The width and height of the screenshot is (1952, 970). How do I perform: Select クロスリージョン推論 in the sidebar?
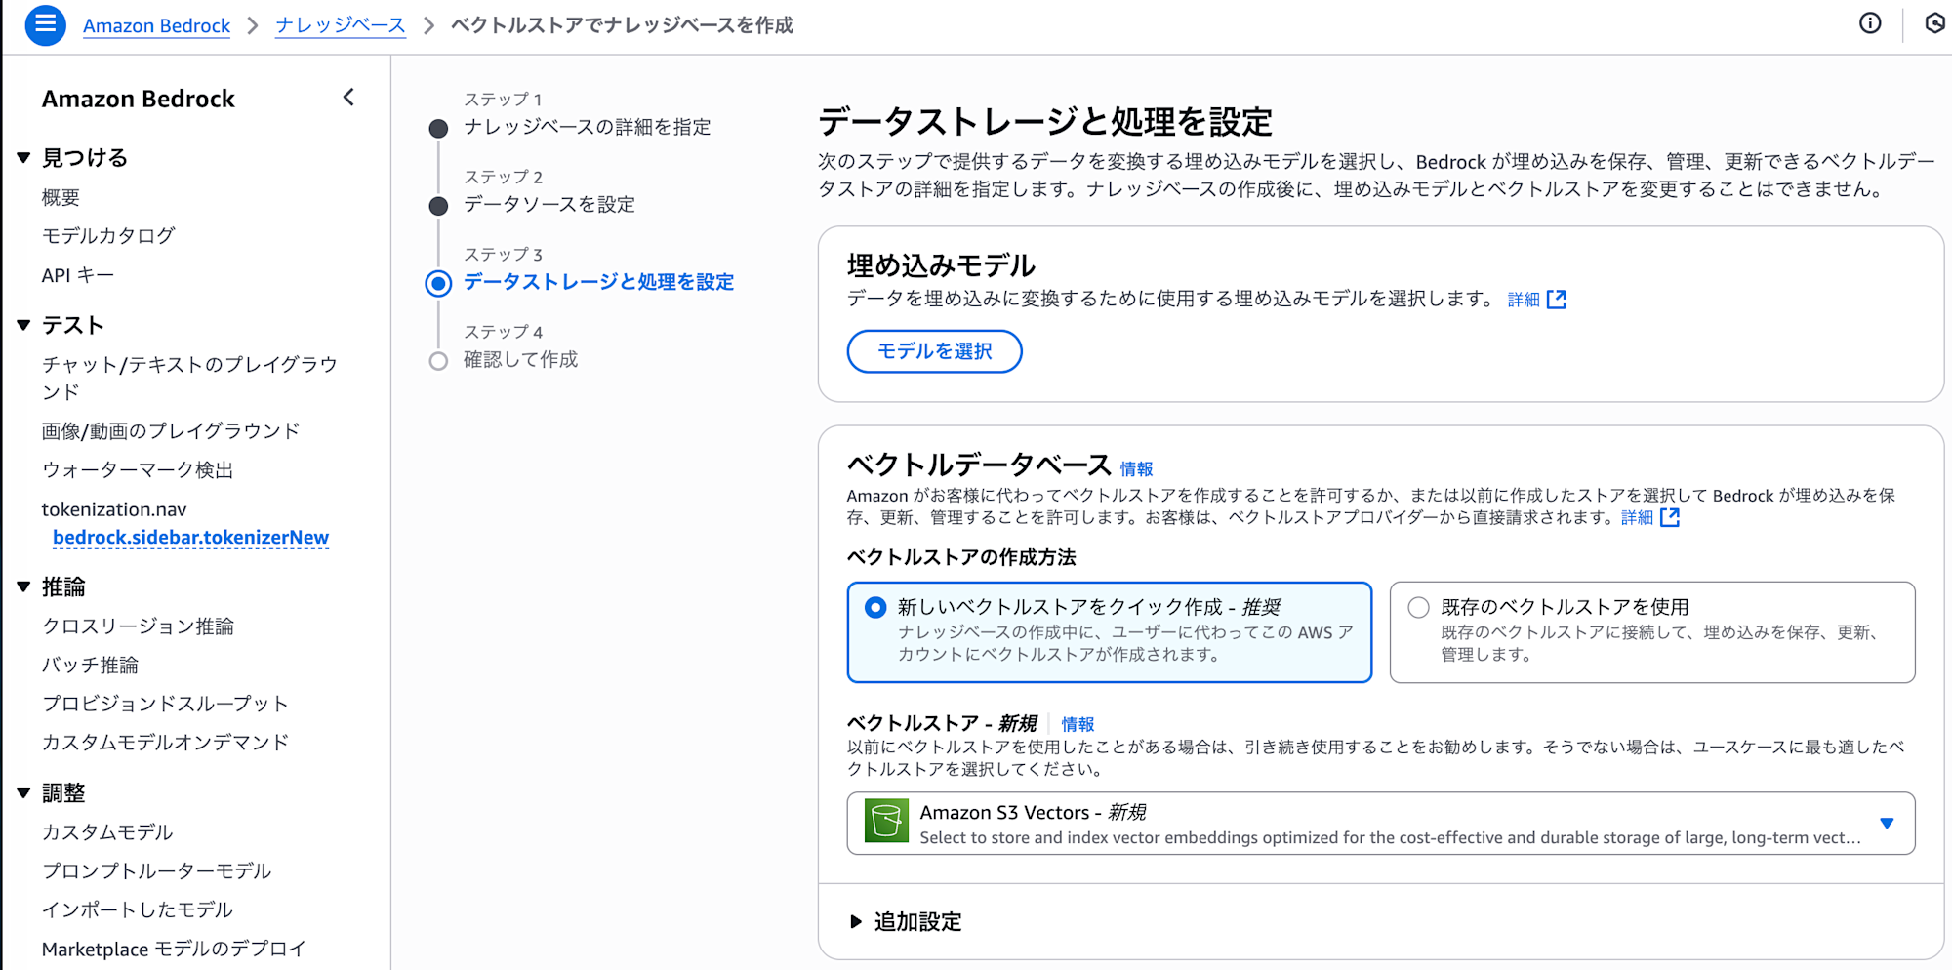(139, 626)
